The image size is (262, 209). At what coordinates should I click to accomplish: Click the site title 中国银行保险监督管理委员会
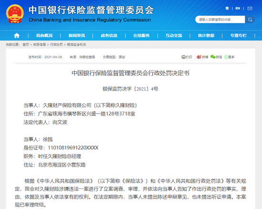click(x=91, y=10)
